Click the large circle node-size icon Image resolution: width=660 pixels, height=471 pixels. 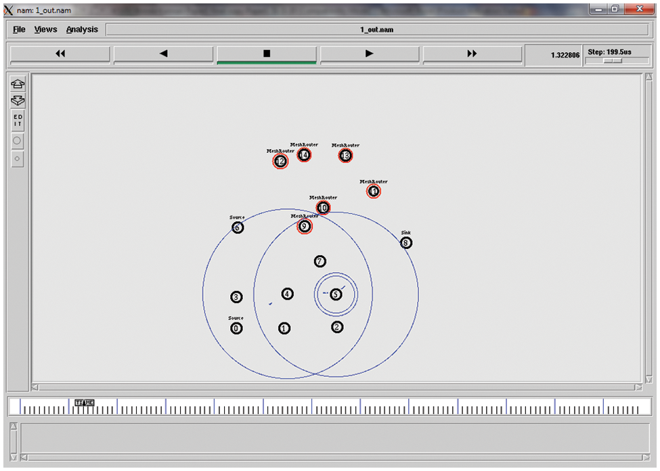(x=18, y=141)
